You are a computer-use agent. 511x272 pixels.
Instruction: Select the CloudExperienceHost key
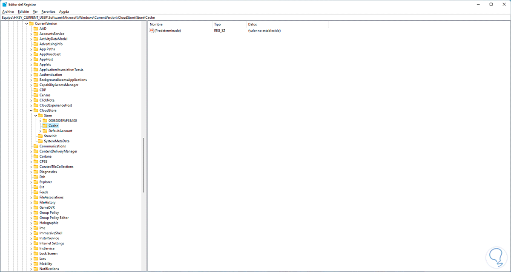coord(56,105)
